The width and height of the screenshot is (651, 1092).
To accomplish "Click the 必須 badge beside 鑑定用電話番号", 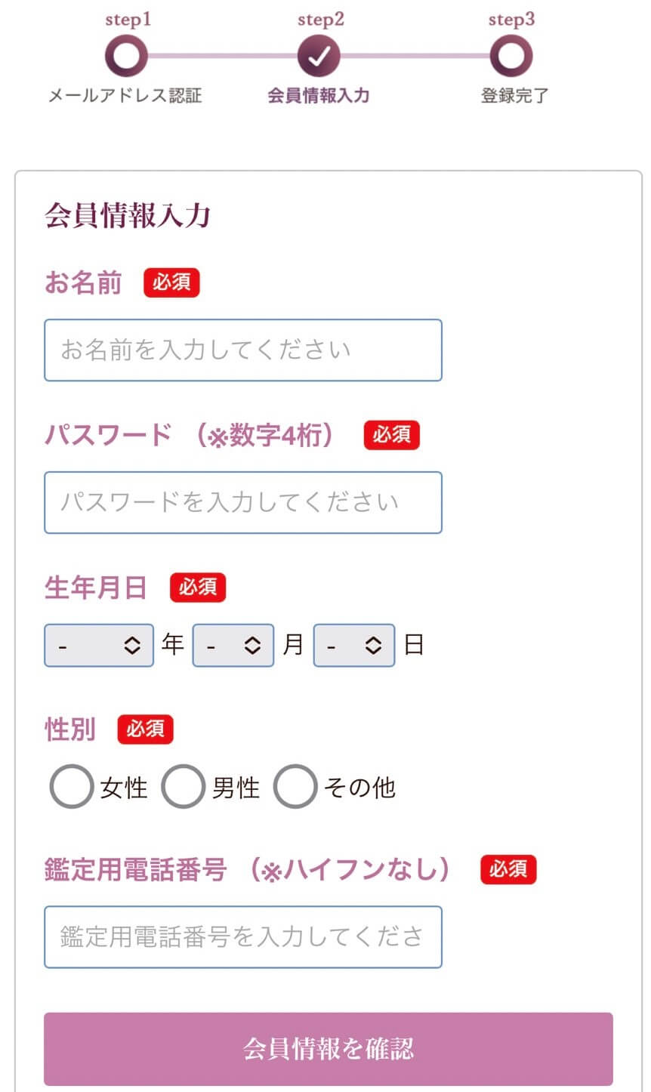I will point(508,870).
